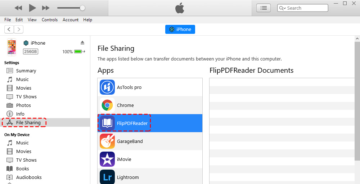
Task: Select GarageBand name in Apps list
Action: point(130,141)
